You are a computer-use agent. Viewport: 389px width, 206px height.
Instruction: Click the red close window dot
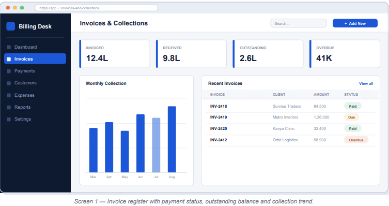click(8, 8)
